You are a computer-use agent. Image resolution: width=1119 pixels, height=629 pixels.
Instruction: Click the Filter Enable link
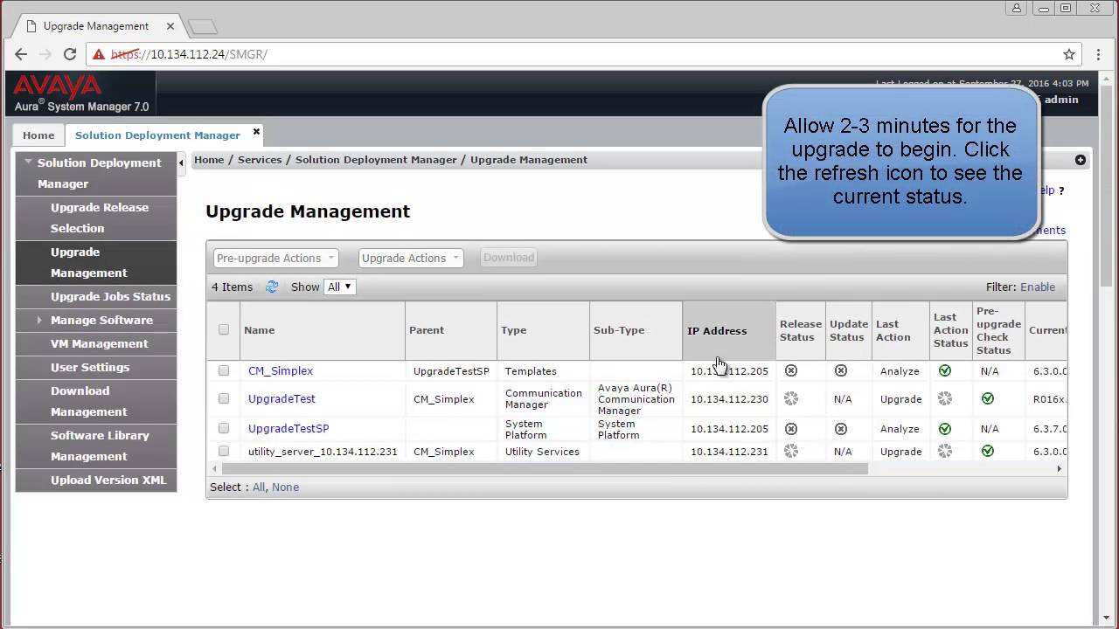(1038, 287)
